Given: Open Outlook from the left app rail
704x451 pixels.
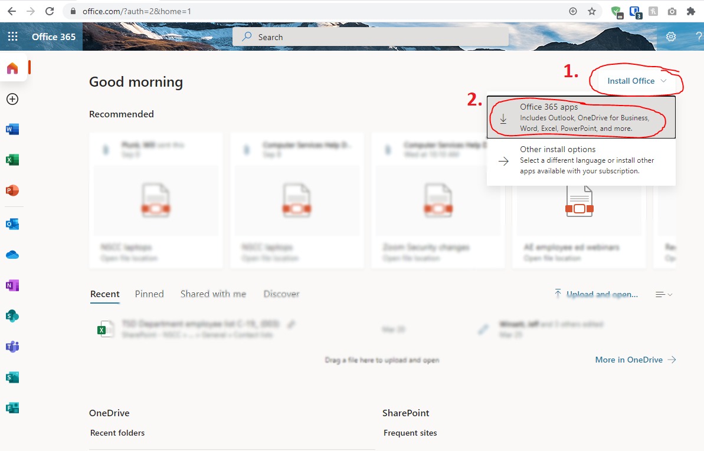Looking at the screenshot, I should [x=12, y=224].
